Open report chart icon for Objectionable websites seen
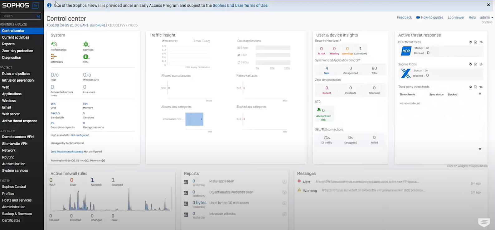Screen dimensions: 495x230 pyautogui.click(x=186, y=193)
